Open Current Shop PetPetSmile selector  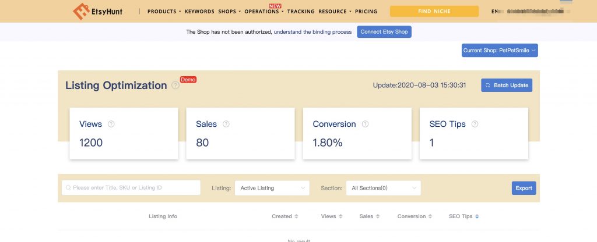(500, 50)
